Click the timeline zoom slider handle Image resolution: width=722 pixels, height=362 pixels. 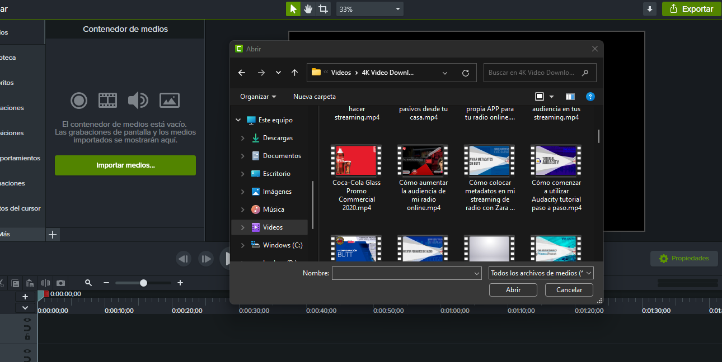click(x=143, y=283)
